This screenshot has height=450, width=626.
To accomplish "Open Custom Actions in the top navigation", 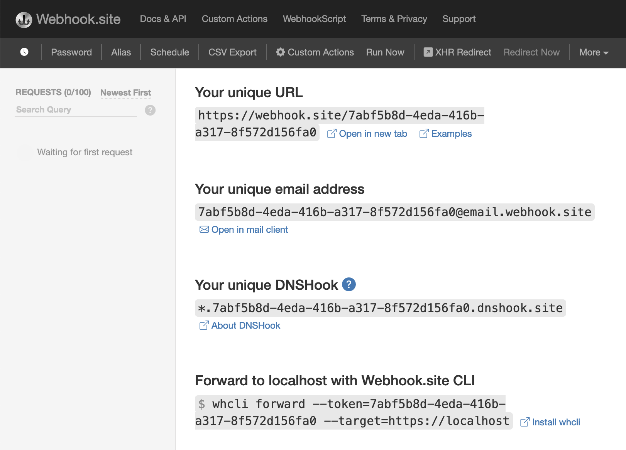I will [x=235, y=19].
